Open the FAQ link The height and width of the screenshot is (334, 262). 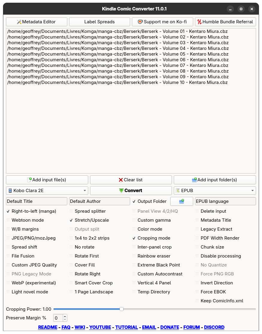(66, 327)
